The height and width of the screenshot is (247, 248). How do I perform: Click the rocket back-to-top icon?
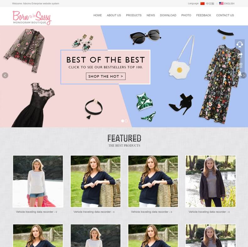pyautogui.click(x=240, y=74)
